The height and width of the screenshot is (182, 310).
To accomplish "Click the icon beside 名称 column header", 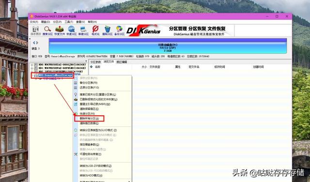I will tap(92, 67).
